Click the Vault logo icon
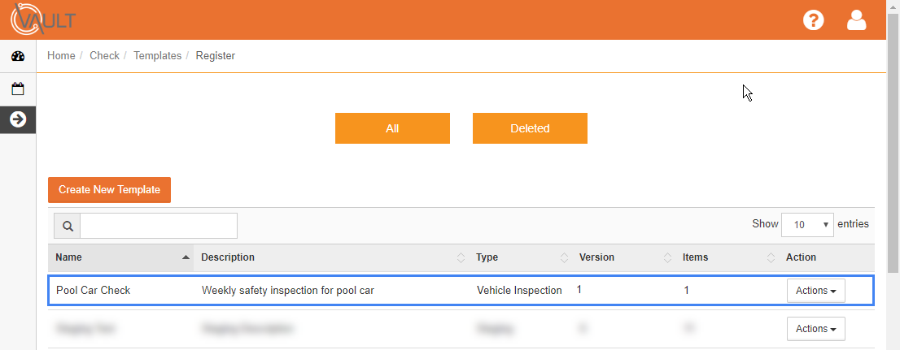Screen dimensions: 900x350 [x=42, y=20]
